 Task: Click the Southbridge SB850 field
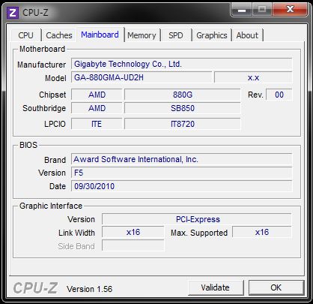(183, 108)
